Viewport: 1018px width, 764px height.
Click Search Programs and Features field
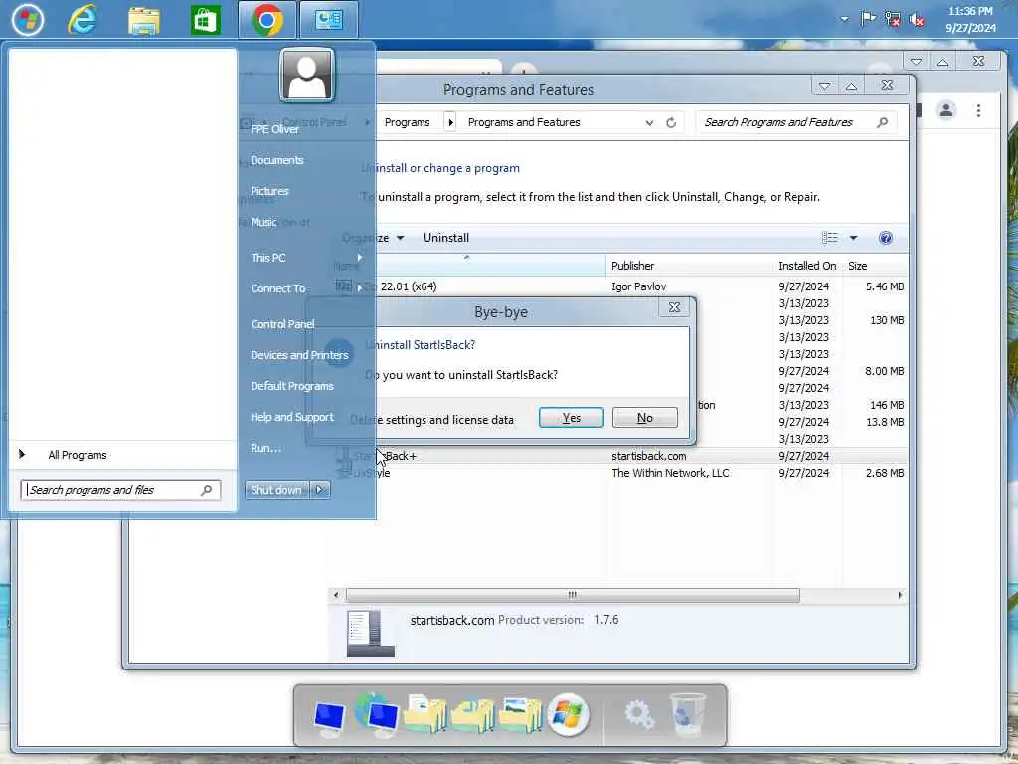point(796,122)
